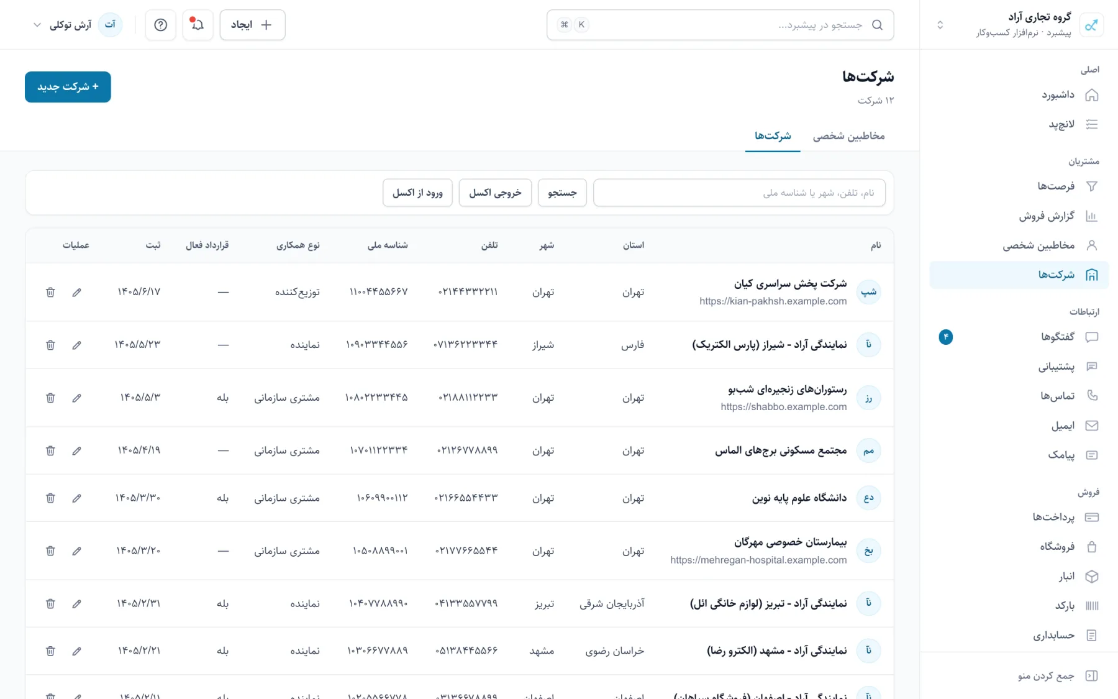Open لانچپد in the sidebar
The height and width of the screenshot is (699, 1118).
coord(1019,124)
